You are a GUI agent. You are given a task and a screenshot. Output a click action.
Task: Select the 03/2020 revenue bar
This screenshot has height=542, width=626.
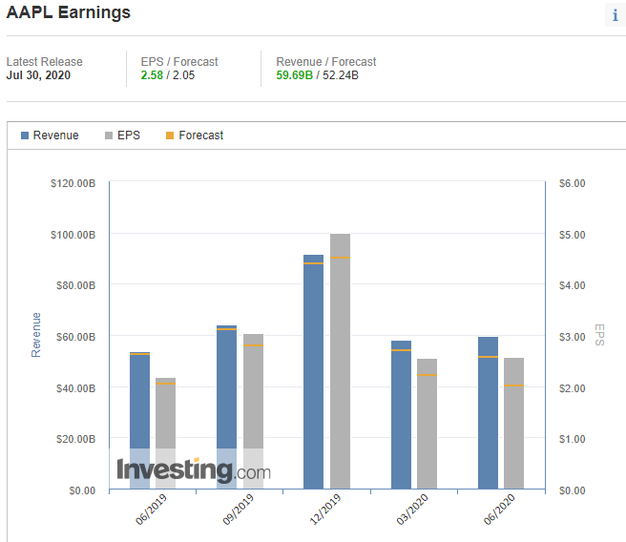pyautogui.click(x=401, y=415)
